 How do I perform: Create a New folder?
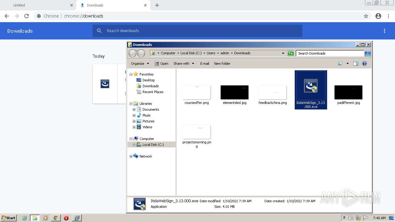[222, 64]
